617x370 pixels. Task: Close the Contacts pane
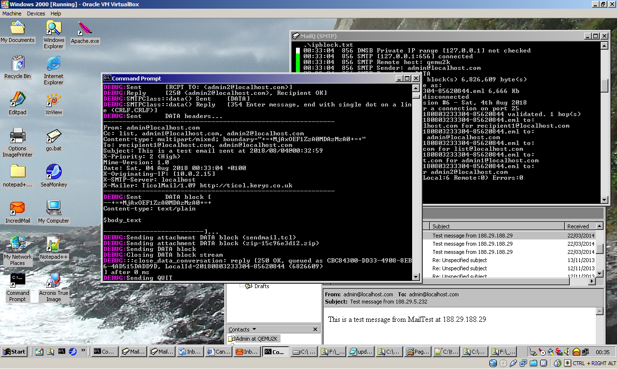click(315, 330)
